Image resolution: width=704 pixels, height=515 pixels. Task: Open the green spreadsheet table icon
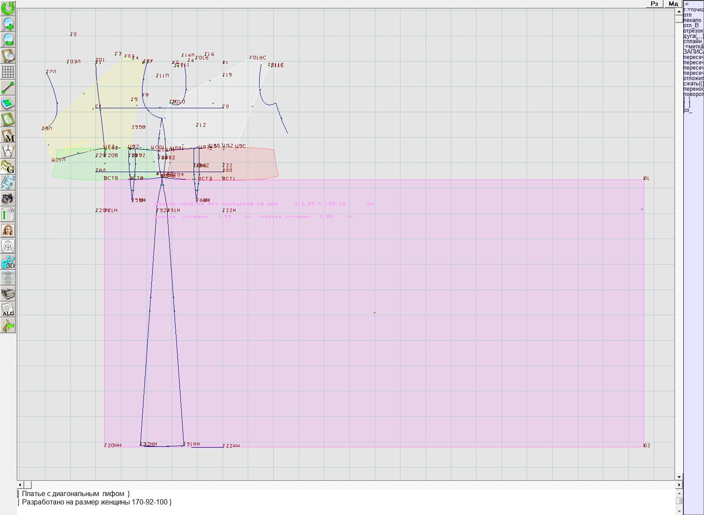tap(8, 214)
